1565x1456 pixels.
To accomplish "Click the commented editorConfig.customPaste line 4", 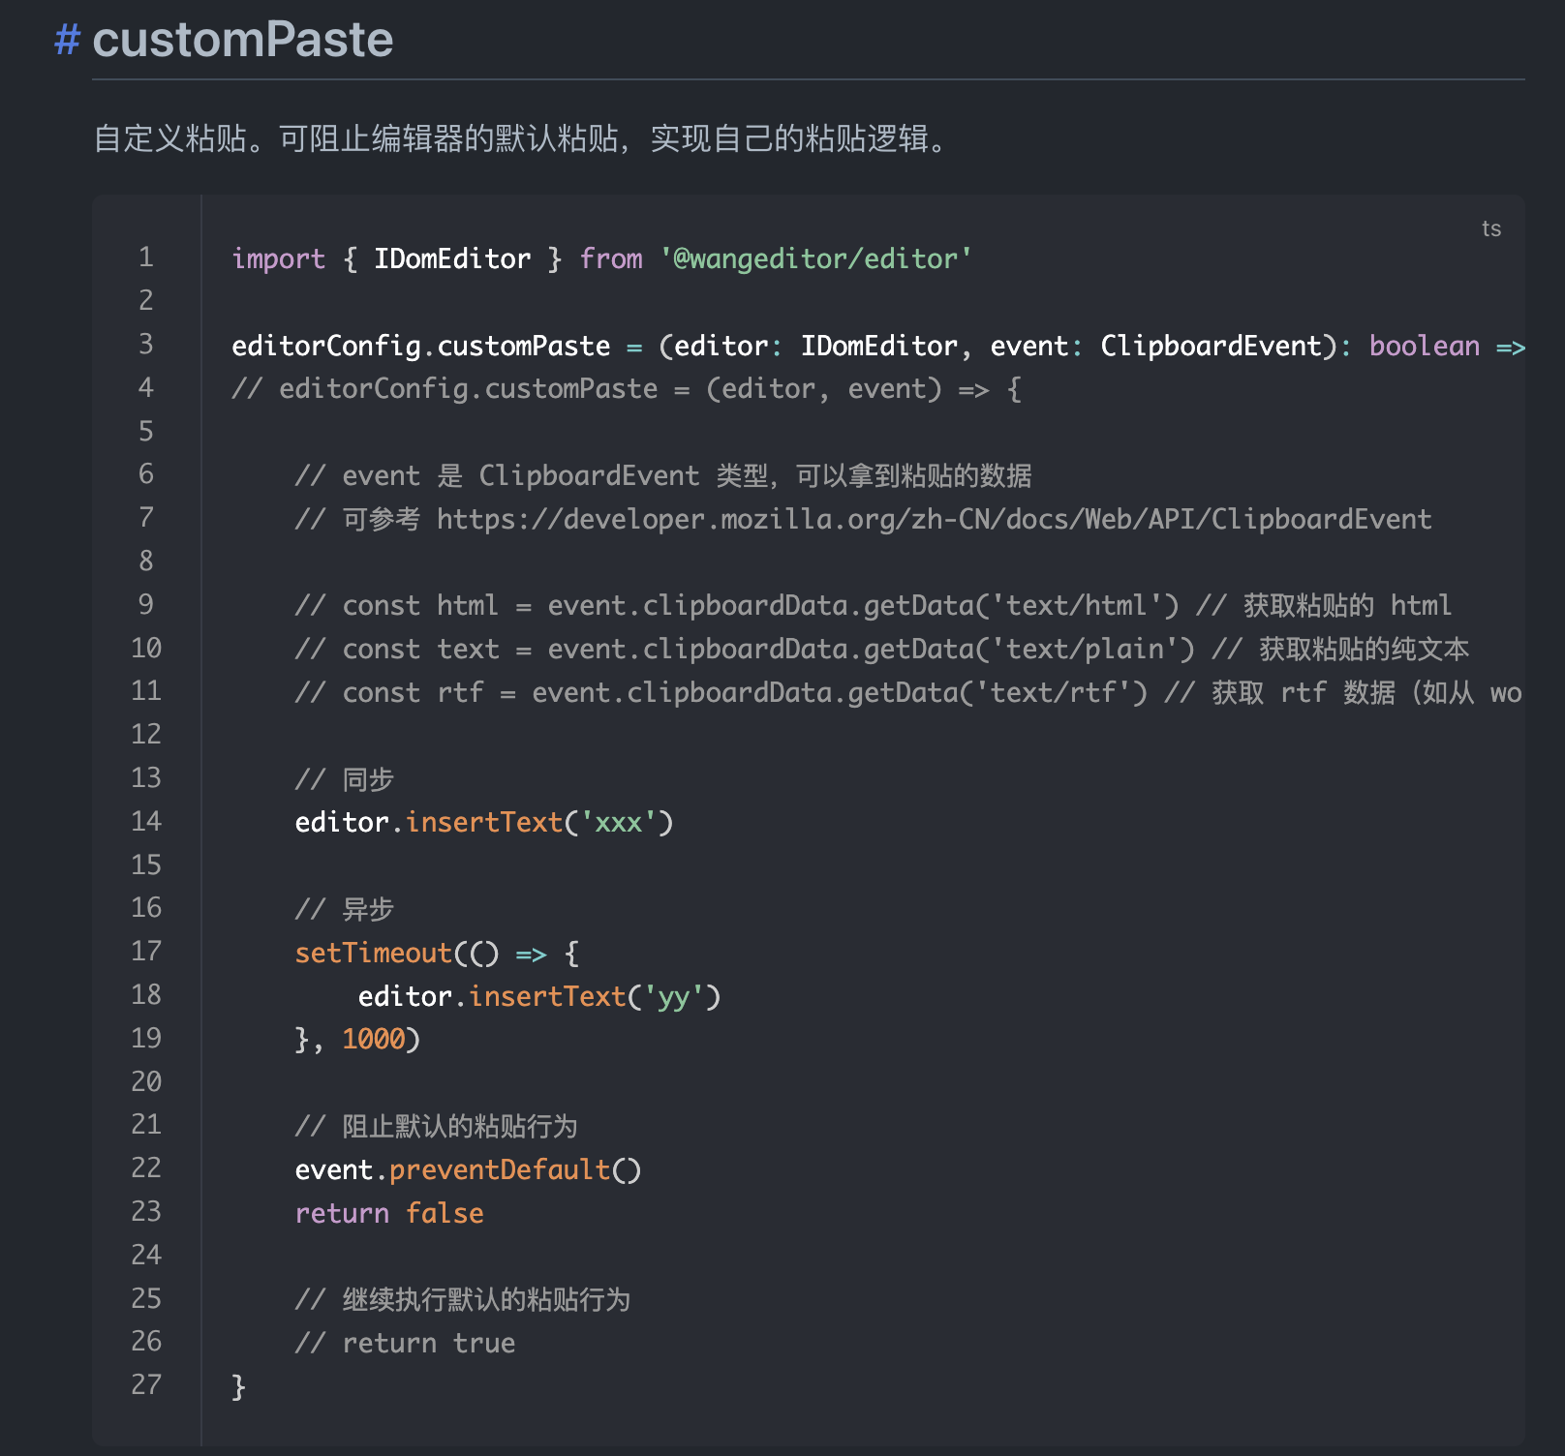I will coord(627,388).
